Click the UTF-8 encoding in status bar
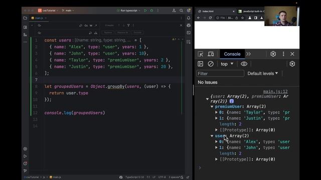This screenshot has width=321, height=180. point(162,177)
